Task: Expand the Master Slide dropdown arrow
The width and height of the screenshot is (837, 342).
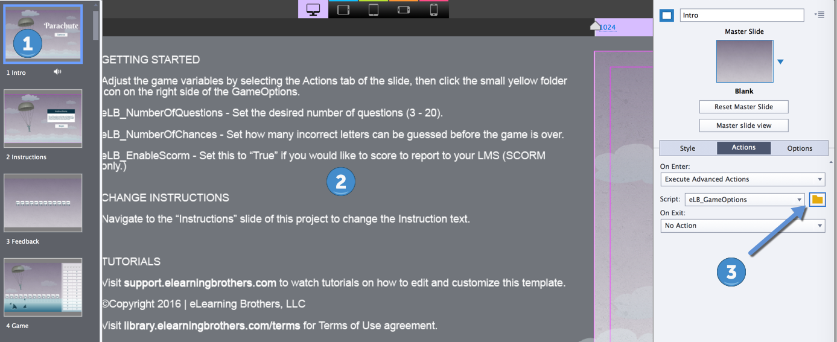Action: point(780,62)
